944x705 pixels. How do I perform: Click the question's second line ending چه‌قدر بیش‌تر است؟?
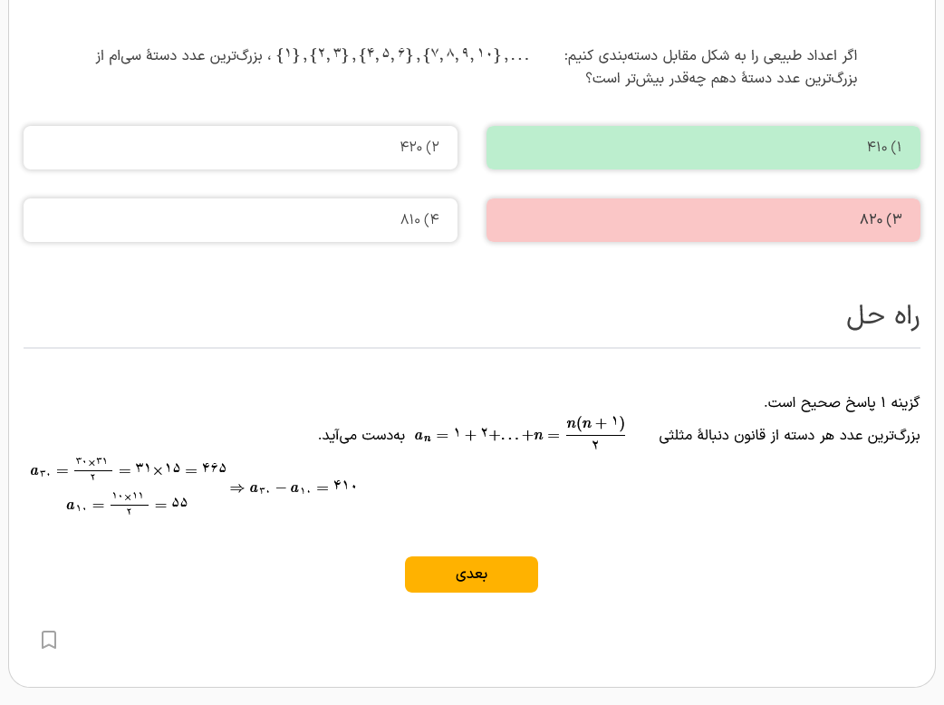[721, 79]
